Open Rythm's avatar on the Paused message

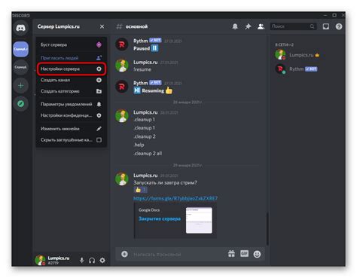coord(122,44)
